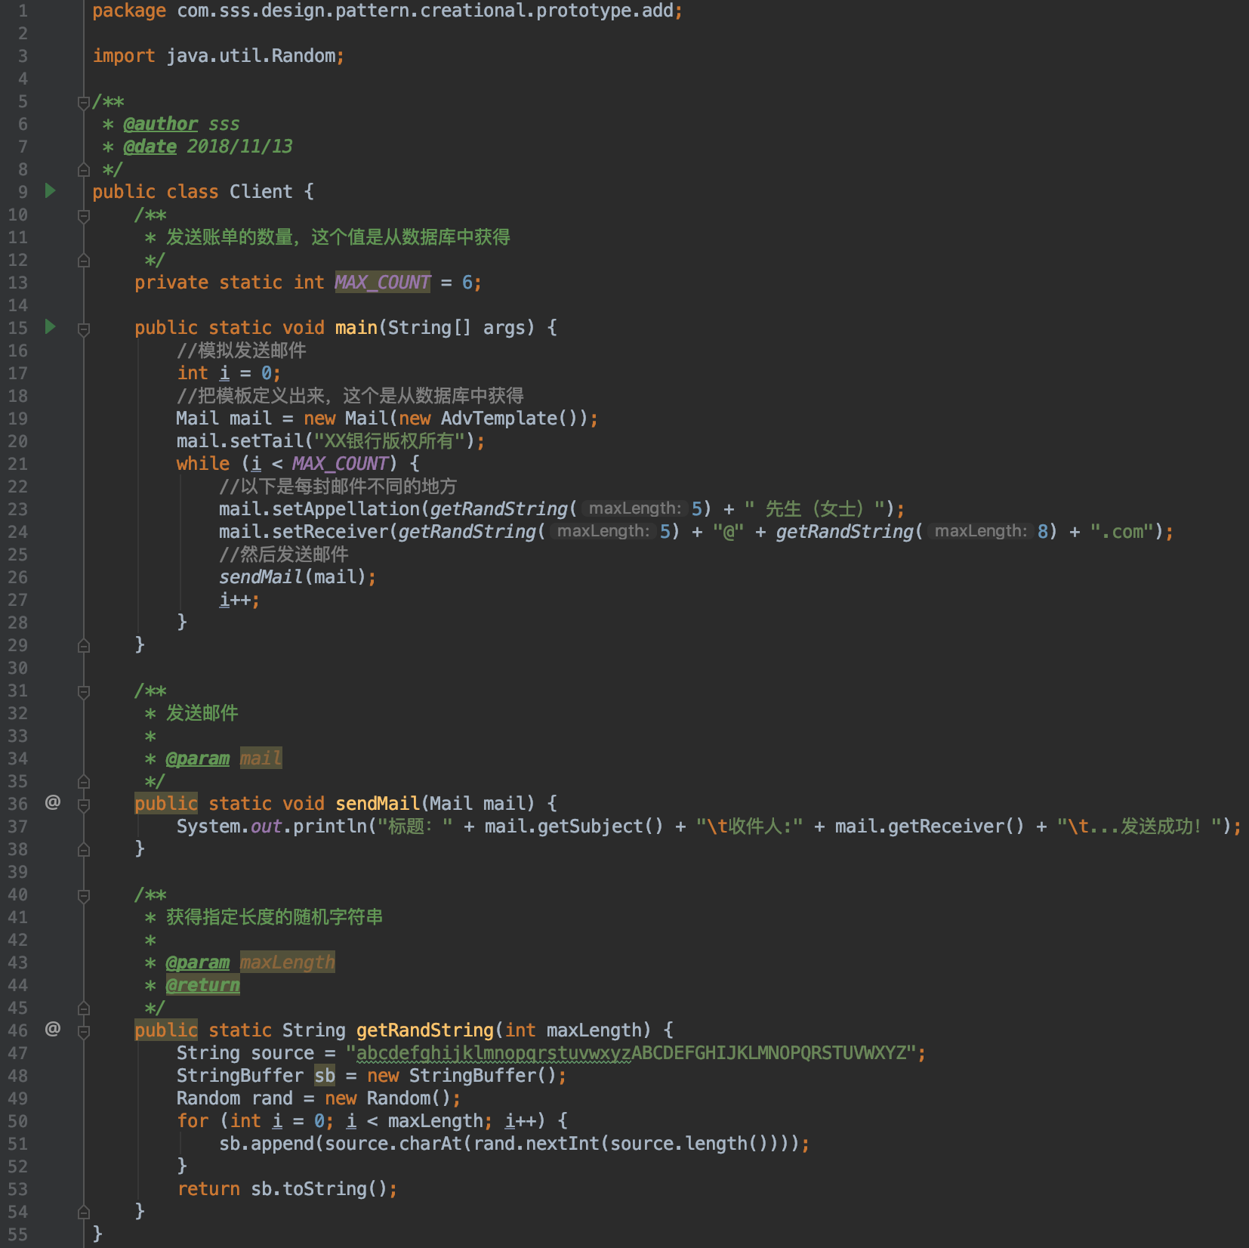The height and width of the screenshot is (1248, 1249).
Task: Click the @return Javadoc tag
Action: 202,985
